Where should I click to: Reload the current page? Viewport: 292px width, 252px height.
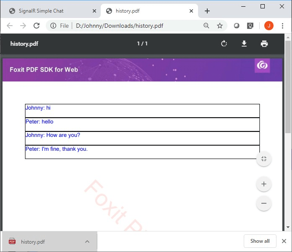36,26
